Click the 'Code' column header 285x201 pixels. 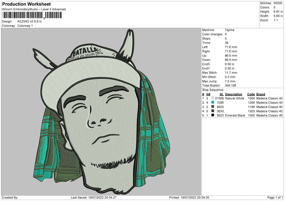(x=251, y=94)
